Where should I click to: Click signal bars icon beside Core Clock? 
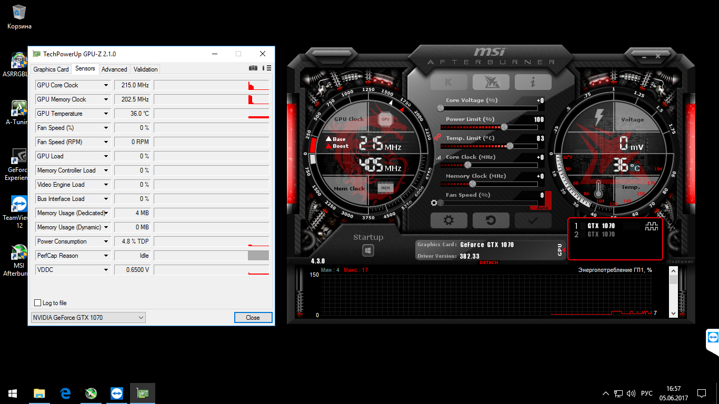coord(438,157)
